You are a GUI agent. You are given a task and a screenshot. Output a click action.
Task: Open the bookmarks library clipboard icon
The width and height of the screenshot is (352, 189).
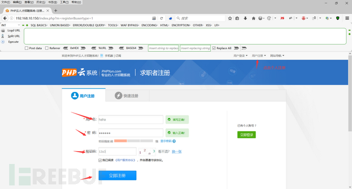[x=237, y=18]
